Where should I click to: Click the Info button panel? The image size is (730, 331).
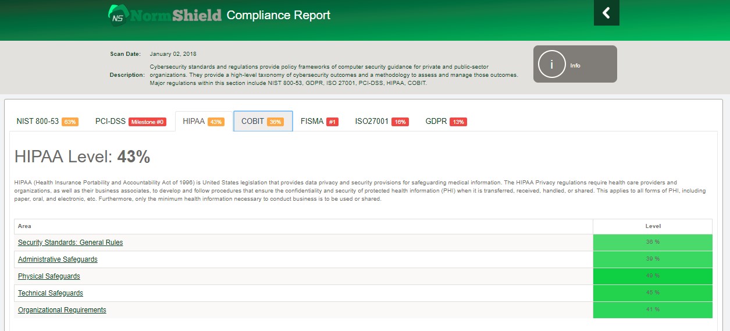(x=575, y=64)
